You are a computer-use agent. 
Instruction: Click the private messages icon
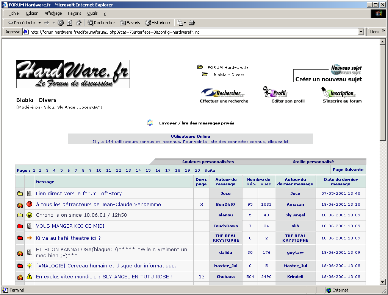pyautogui.click(x=150, y=123)
